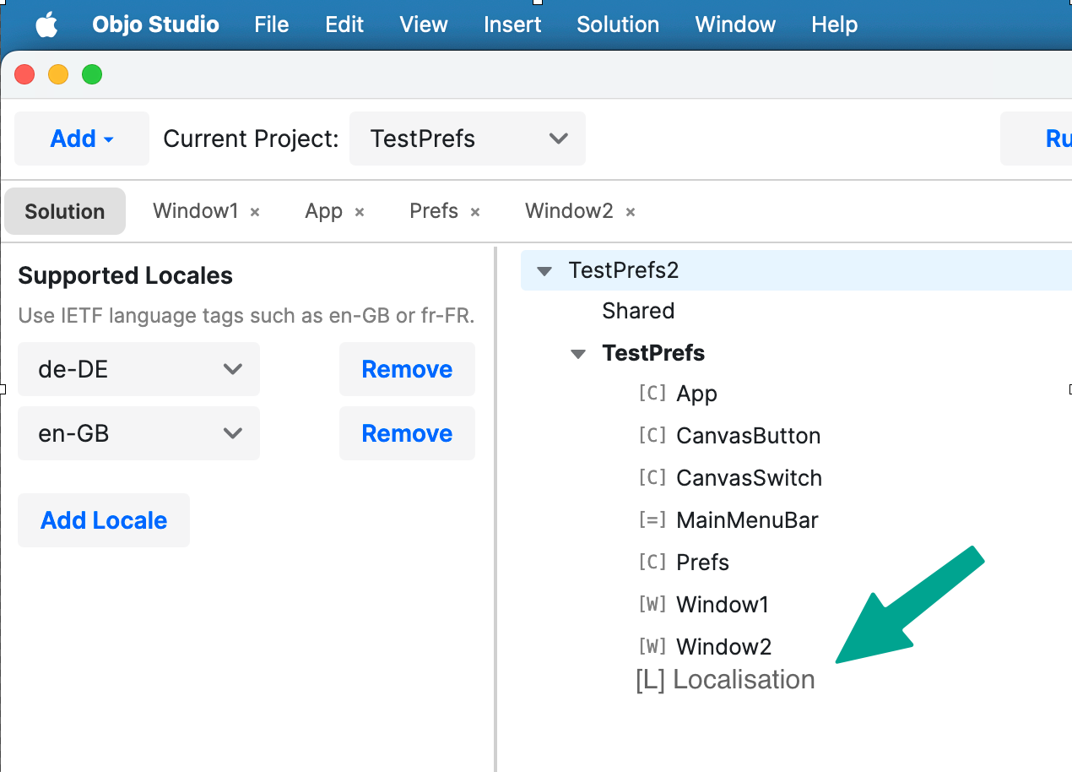Select the CanvasButton class item
Image resolution: width=1072 pixels, height=772 pixels.
[x=749, y=436]
